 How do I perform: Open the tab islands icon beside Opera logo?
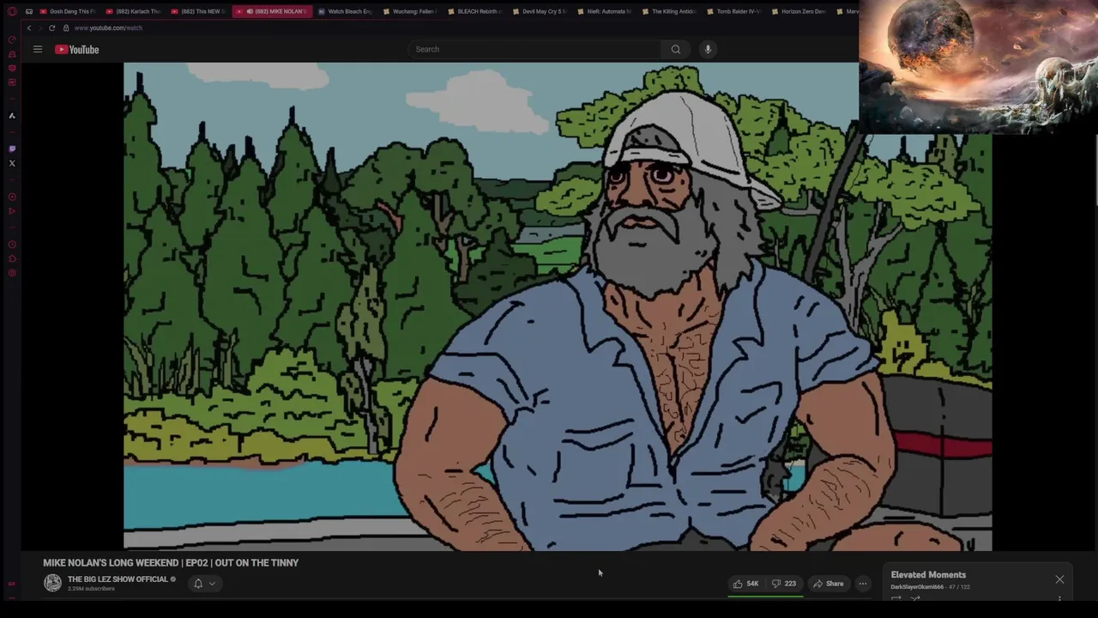coord(28,11)
